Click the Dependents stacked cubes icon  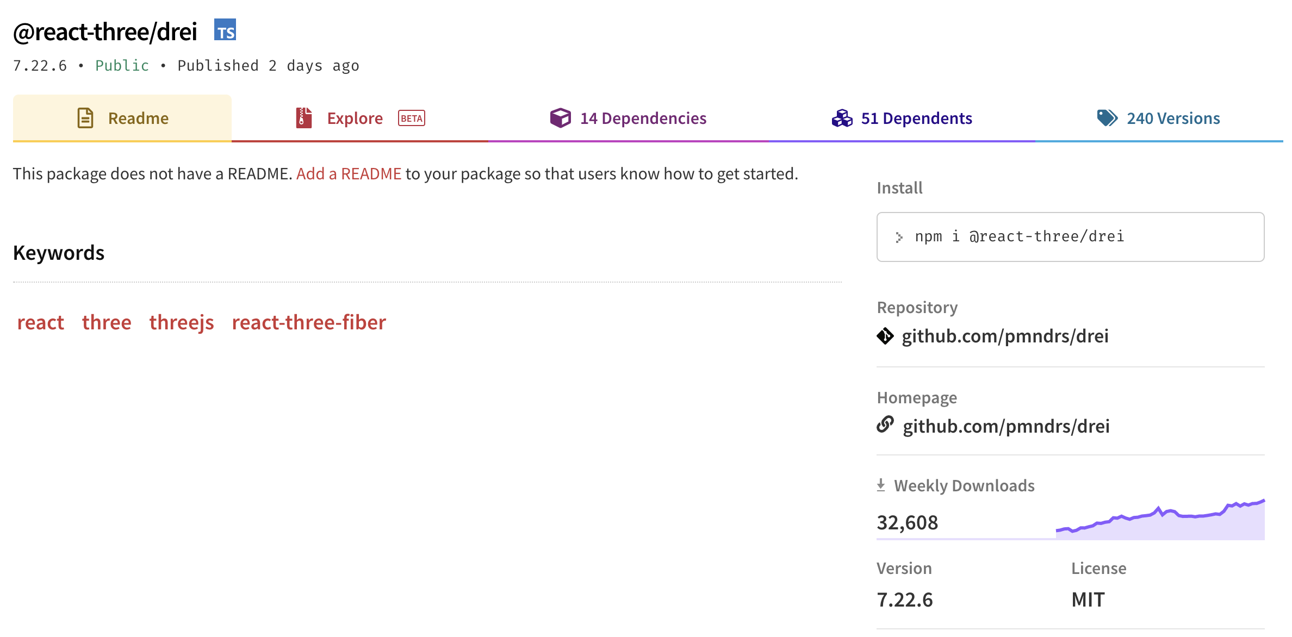click(842, 117)
